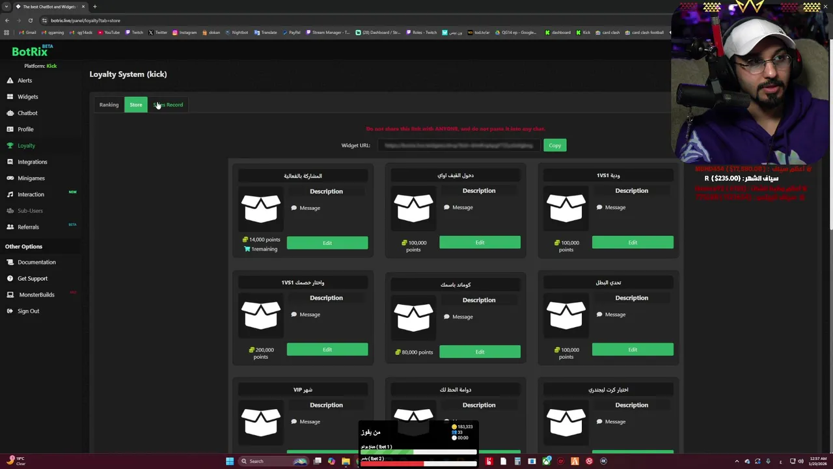This screenshot has width=833, height=469.
Task: Reload the page with the refresh icon
Action: click(x=30, y=20)
